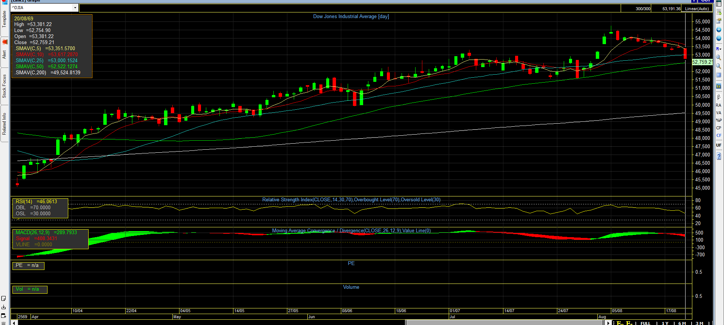The image size is (724, 325).
Task: Click the blue minus circle icon
Action: pos(719,38)
